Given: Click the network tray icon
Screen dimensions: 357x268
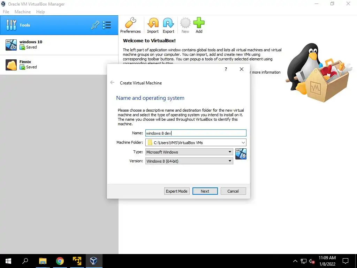Looking at the screenshot, I should 304,261.
